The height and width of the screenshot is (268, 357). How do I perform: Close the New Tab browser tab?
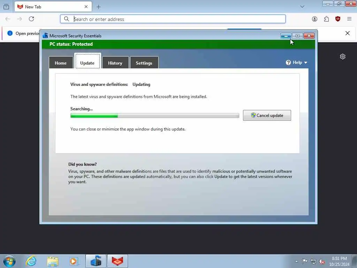tap(86, 7)
